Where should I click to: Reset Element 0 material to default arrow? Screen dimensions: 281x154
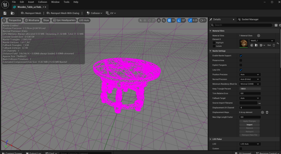click(x=278, y=43)
